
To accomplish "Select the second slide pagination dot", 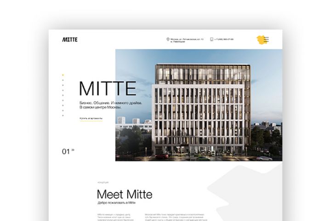I will (63, 80).
